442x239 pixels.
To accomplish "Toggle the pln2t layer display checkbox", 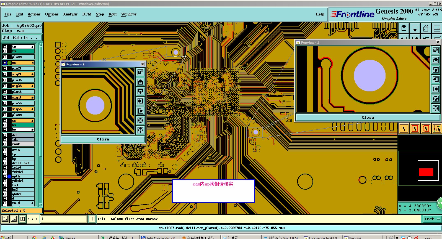I will [5, 68].
